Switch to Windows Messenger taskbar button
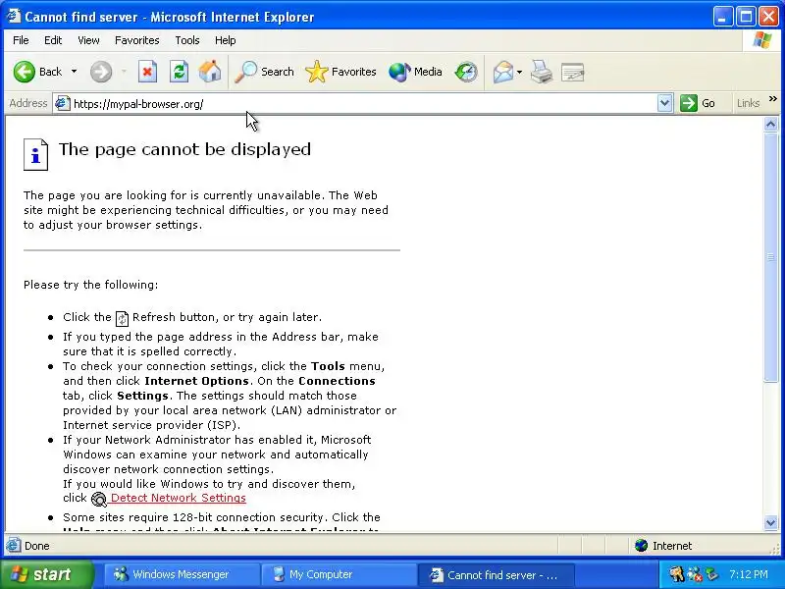Image resolution: width=785 pixels, height=589 pixels. (181, 574)
